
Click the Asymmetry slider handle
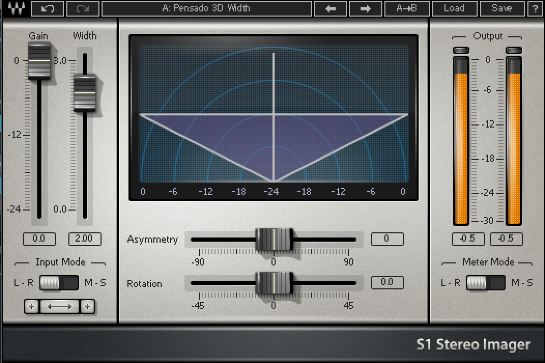(274, 240)
